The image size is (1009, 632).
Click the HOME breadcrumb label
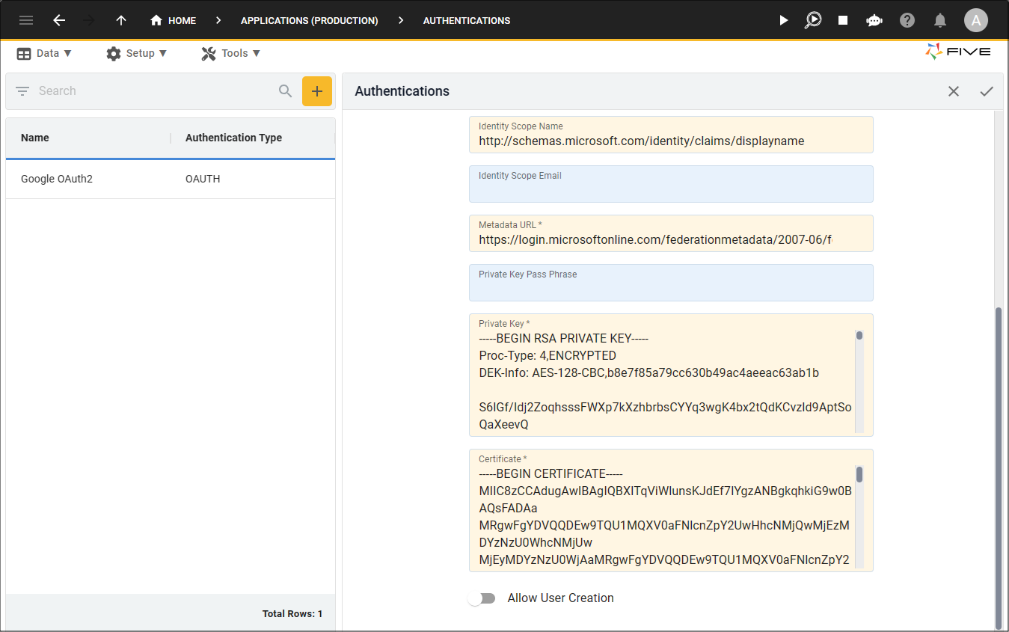[182, 20]
